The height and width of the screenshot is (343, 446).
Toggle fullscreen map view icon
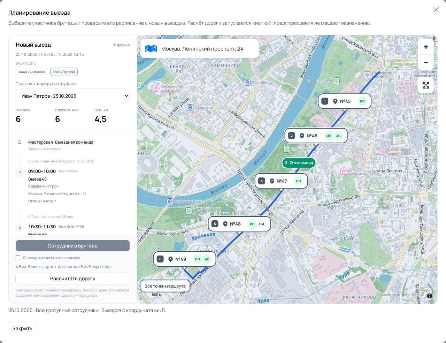coord(426,85)
